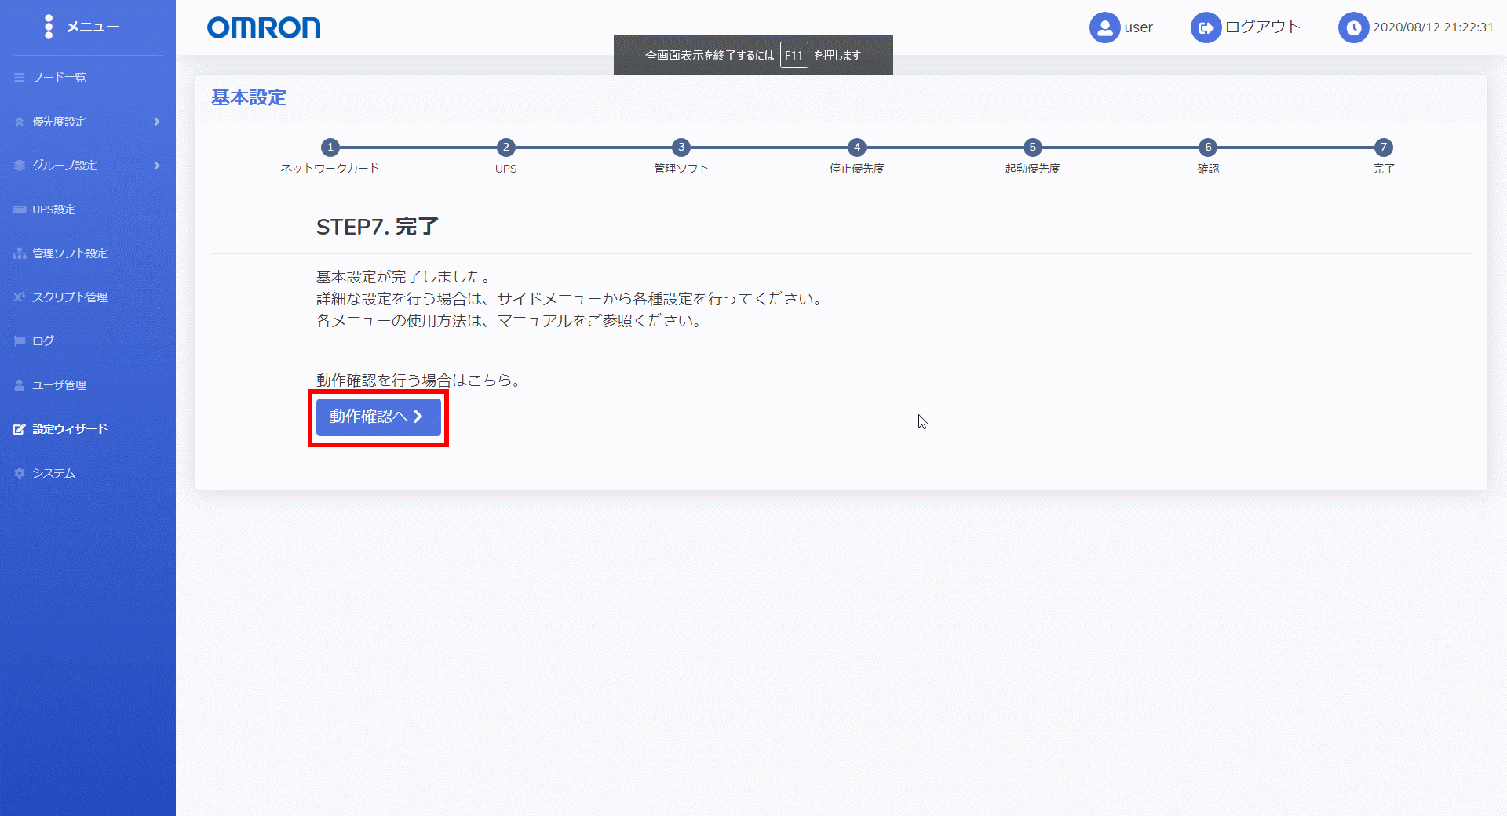Open UPS設定 in the sidebar
Viewport: 1507px width, 816px height.
(53, 209)
